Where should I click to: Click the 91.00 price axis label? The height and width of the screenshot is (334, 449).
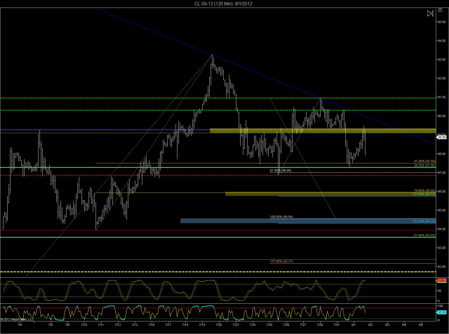pyautogui.click(x=442, y=97)
